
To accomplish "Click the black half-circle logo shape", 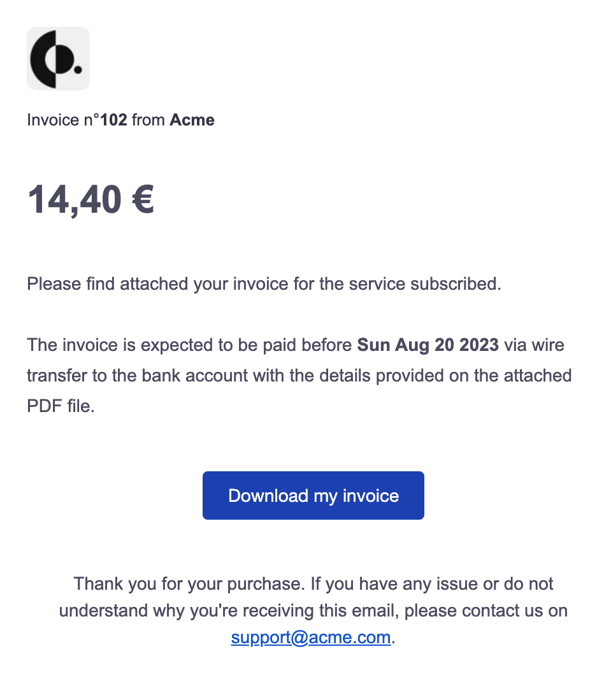I will pos(51,59).
